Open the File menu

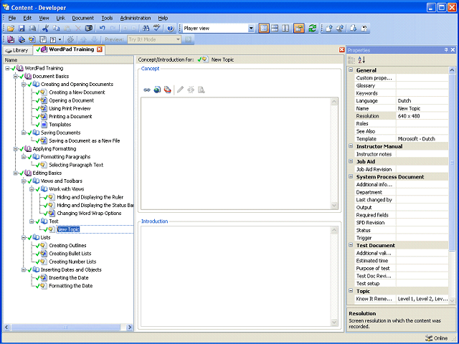pos(12,18)
